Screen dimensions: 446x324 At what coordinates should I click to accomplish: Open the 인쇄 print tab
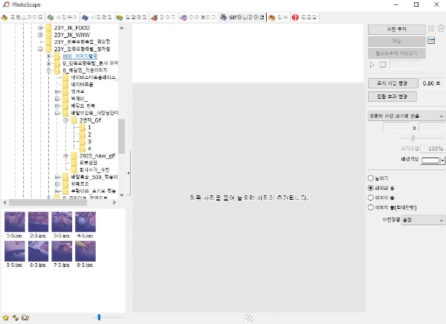click(278, 17)
